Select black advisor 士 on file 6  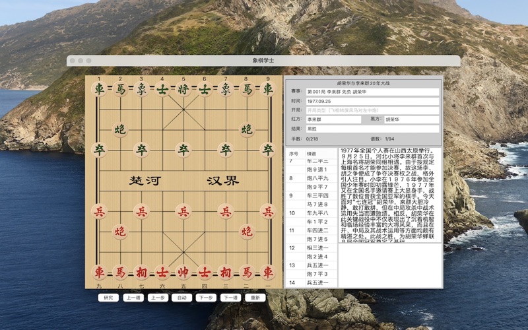pyautogui.click(x=205, y=90)
